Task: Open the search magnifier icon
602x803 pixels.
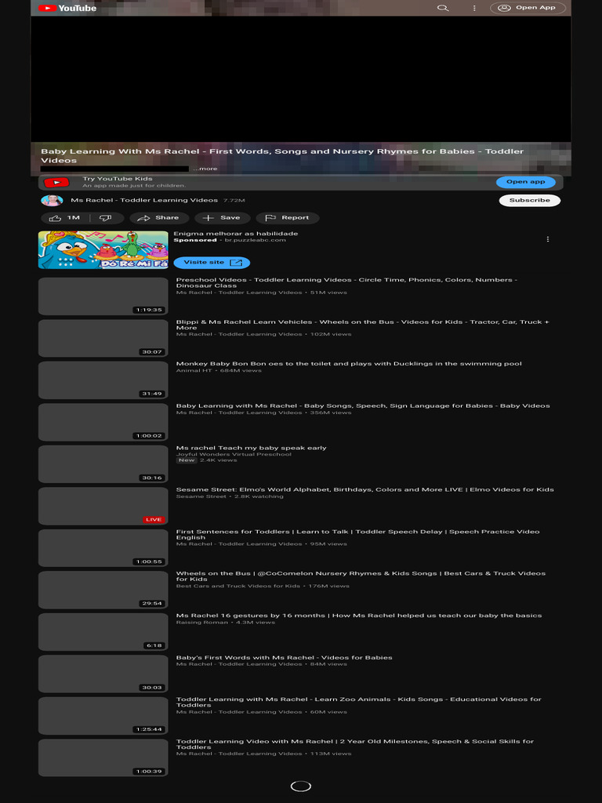Action: pyautogui.click(x=443, y=8)
